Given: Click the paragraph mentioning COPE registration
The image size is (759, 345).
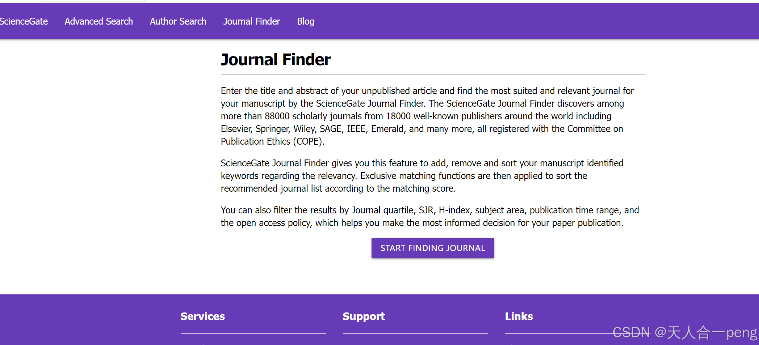Looking at the screenshot, I should pyautogui.click(x=427, y=116).
